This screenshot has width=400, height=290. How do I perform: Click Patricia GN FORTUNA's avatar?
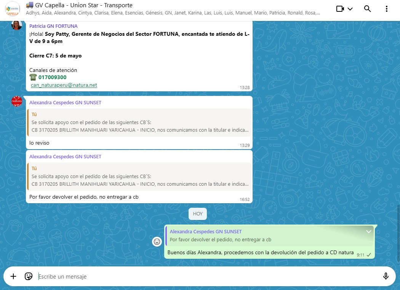coord(17,25)
